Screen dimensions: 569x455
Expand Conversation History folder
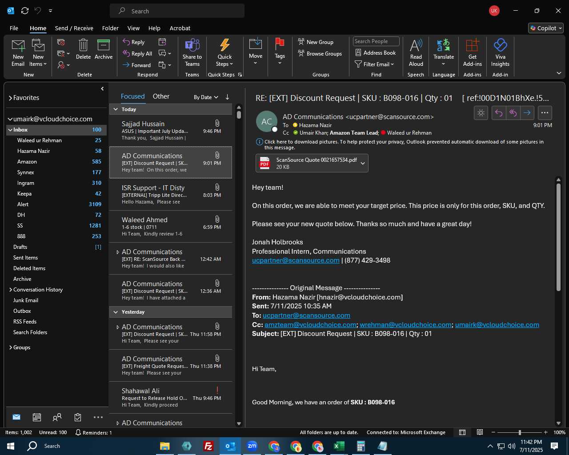click(x=10, y=290)
